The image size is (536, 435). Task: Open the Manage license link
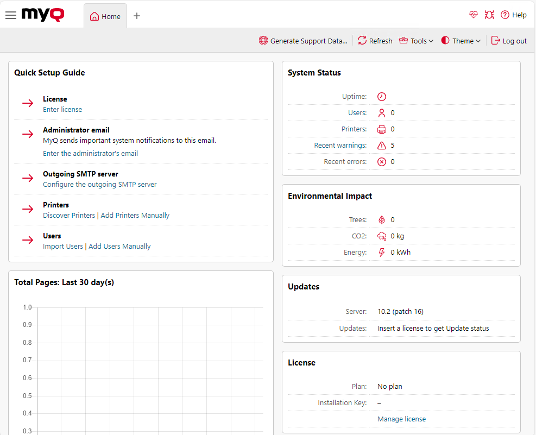(x=401, y=419)
